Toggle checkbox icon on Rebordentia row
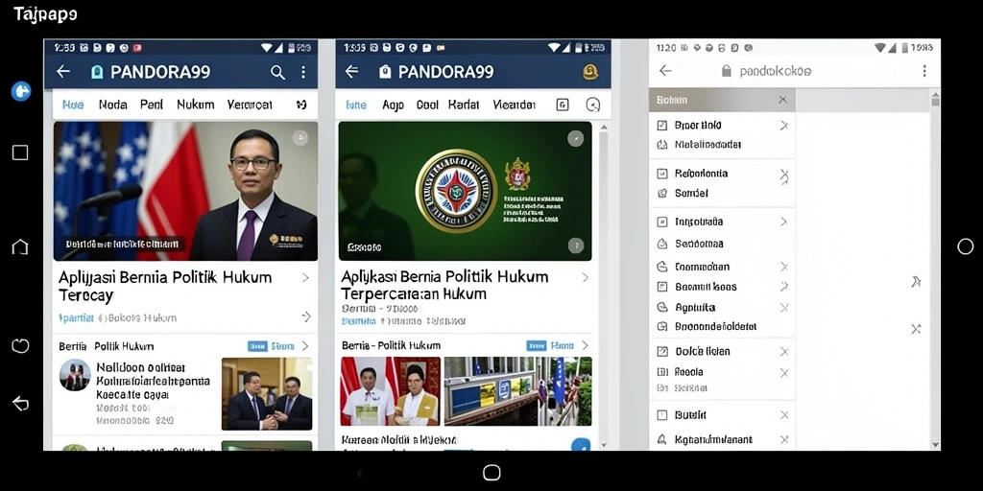This screenshot has width=983, height=491. tap(662, 175)
